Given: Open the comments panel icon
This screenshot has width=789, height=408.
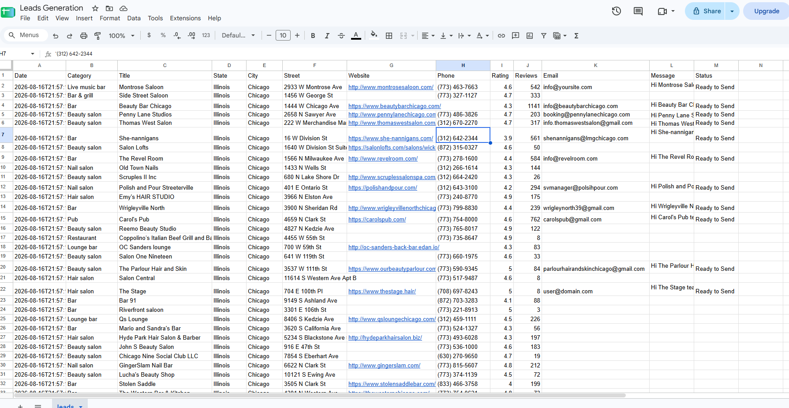Looking at the screenshot, I should (638, 11).
